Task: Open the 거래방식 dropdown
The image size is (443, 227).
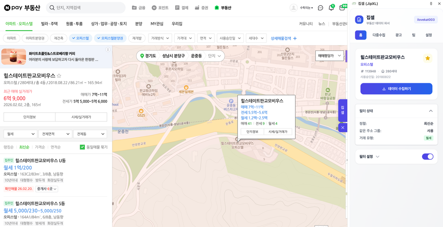Action: click(x=160, y=38)
